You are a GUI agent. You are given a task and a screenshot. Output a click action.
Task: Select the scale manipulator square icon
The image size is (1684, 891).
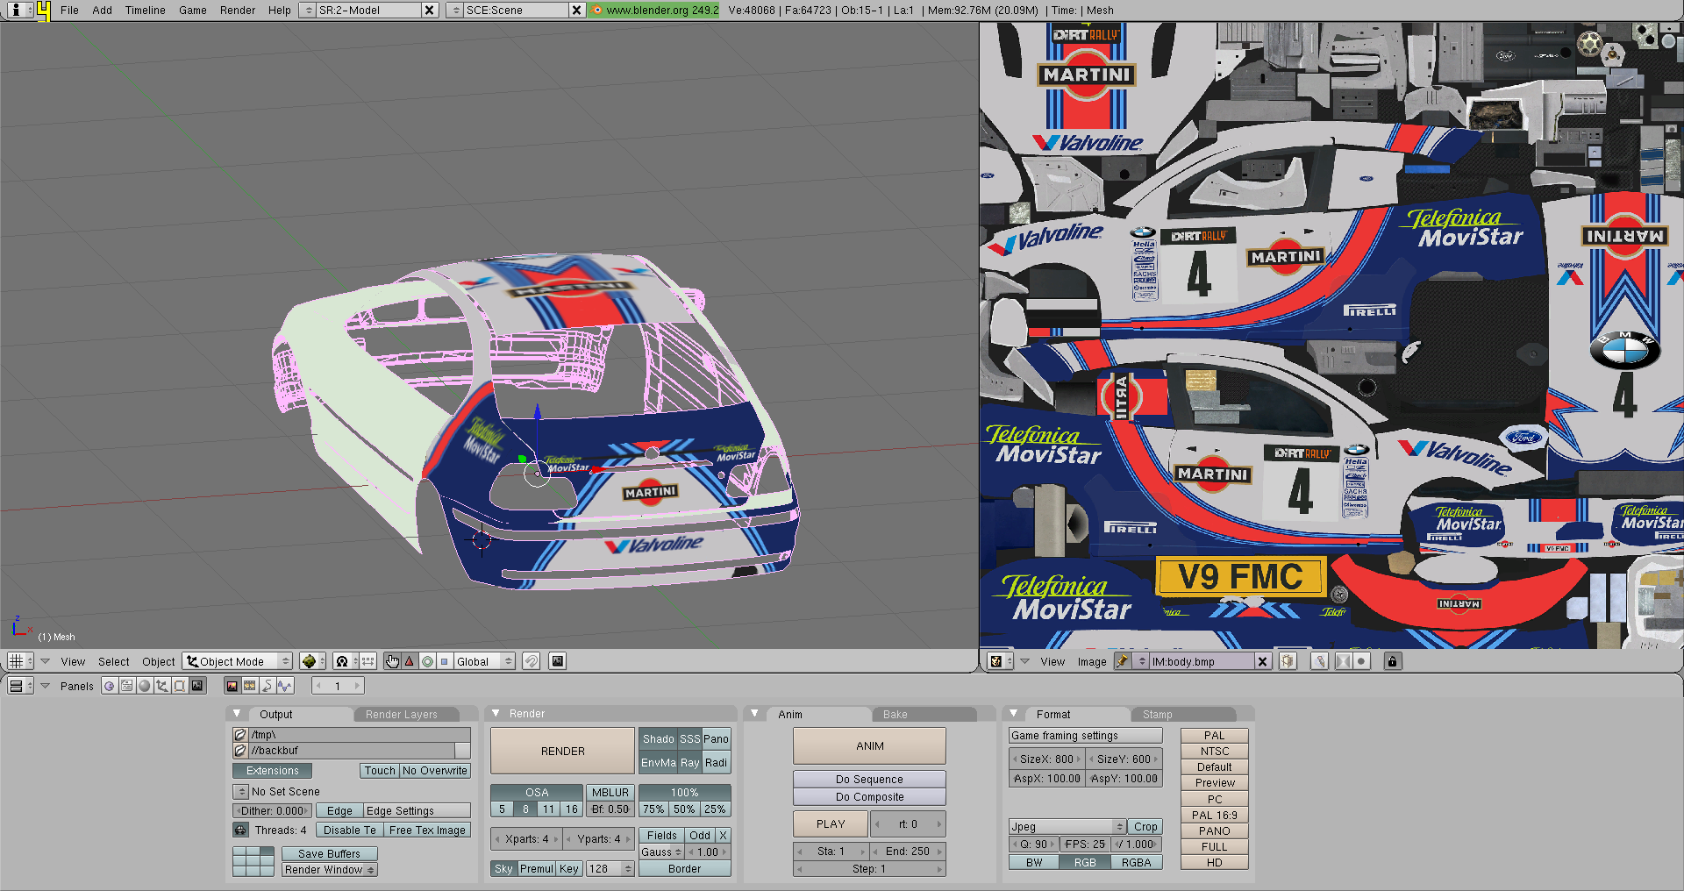(x=444, y=661)
